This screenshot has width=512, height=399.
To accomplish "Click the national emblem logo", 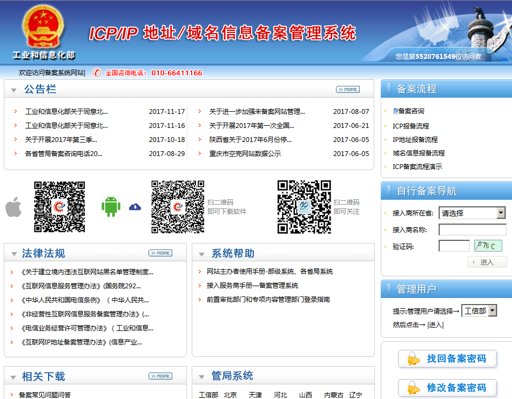I will 43,27.
